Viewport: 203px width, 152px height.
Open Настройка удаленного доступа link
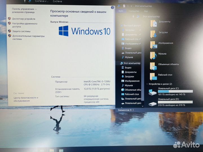coord(25,25)
